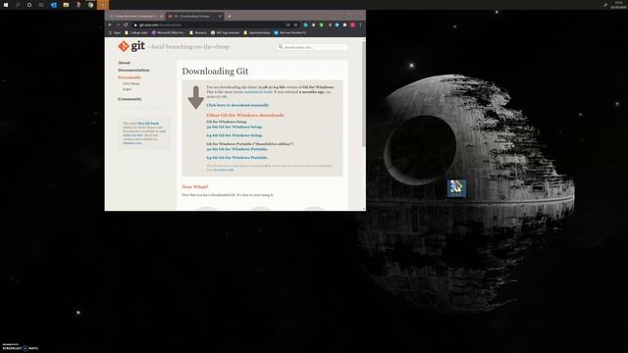
Task: Close the Git Downloading Package tab
Action: pyautogui.click(x=220, y=16)
